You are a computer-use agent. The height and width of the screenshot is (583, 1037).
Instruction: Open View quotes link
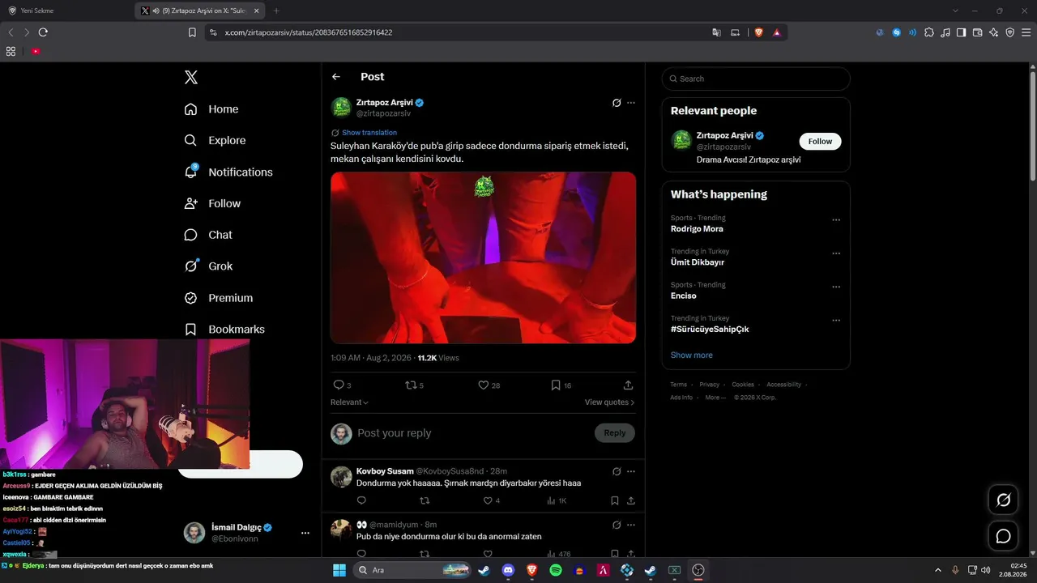(x=609, y=402)
